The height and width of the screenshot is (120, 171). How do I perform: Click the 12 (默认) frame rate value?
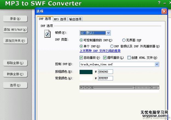coord(93,33)
